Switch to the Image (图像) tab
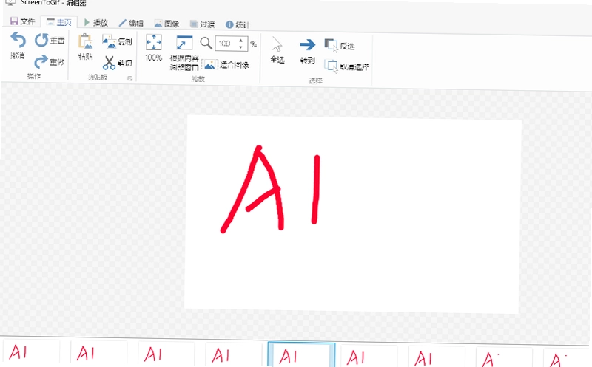This screenshot has width=592, height=367. [x=166, y=24]
